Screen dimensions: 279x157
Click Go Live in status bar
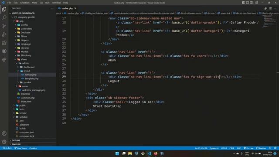[248, 148]
